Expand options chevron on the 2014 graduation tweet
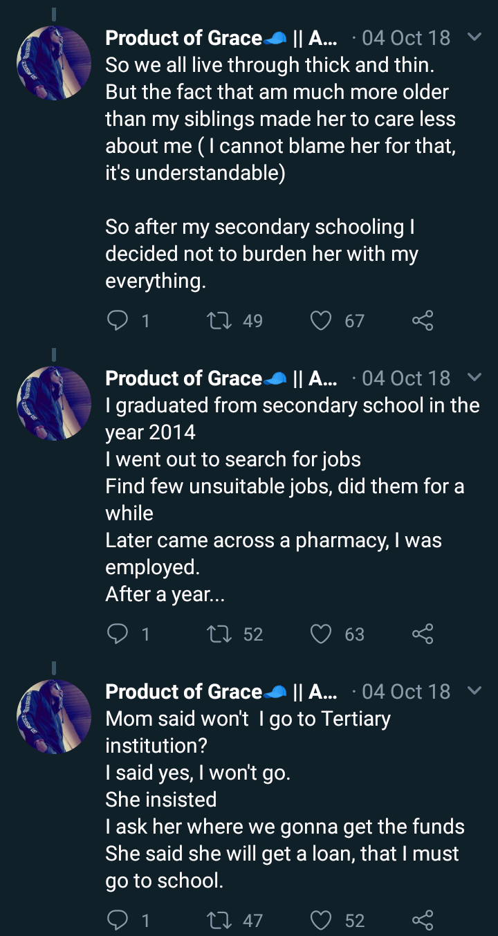Viewport: 498px width, 936px height. [474, 378]
